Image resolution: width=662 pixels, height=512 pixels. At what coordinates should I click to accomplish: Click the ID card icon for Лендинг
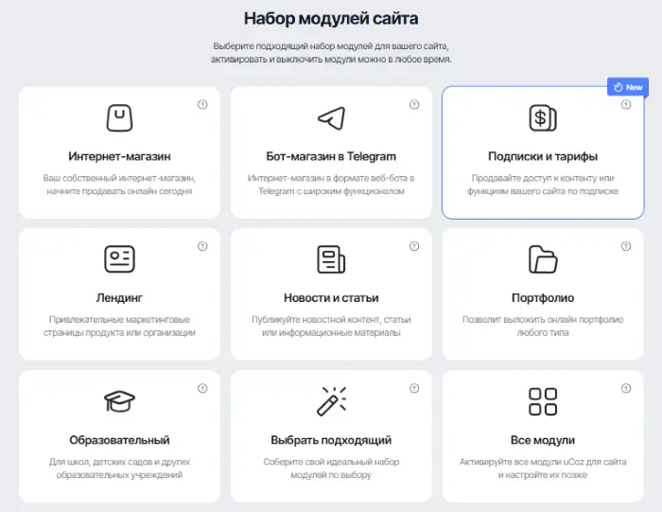click(119, 259)
